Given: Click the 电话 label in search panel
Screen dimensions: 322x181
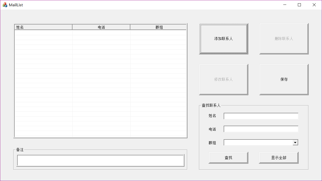Looking at the screenshot, I should [212, 129].
